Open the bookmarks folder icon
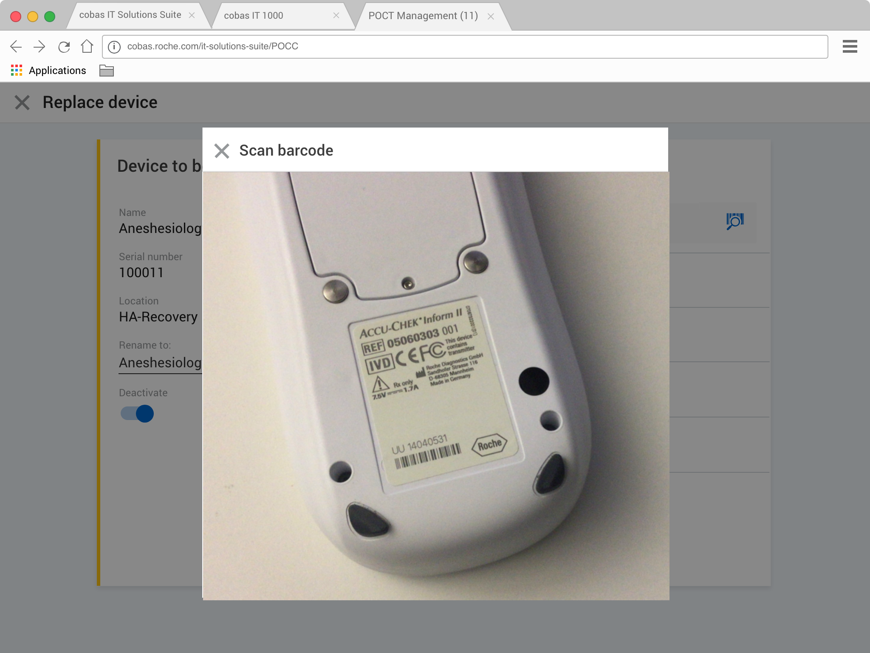 click(106, 71)
